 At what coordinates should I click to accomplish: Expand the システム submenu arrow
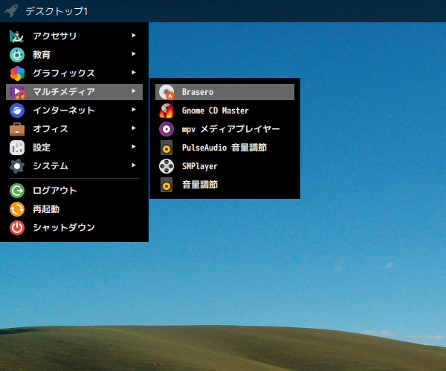[x=134, y=165]
